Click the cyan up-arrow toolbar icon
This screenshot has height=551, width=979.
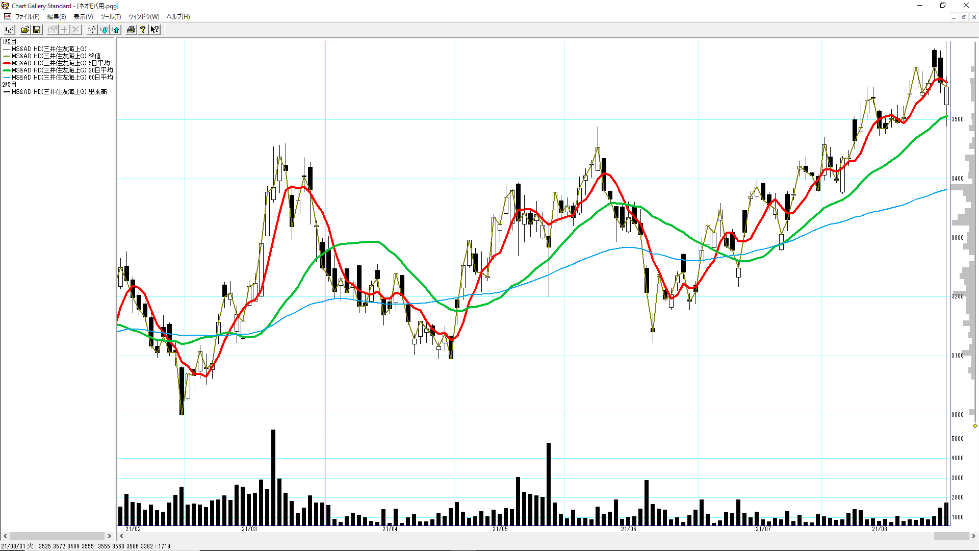coord(116,30)
